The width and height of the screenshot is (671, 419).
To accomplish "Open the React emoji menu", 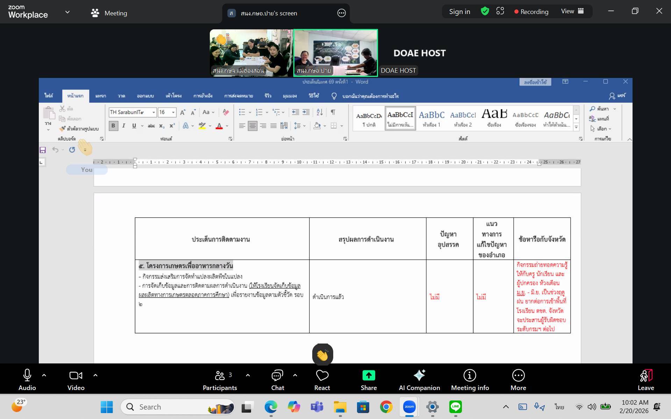I will (322, 380).
